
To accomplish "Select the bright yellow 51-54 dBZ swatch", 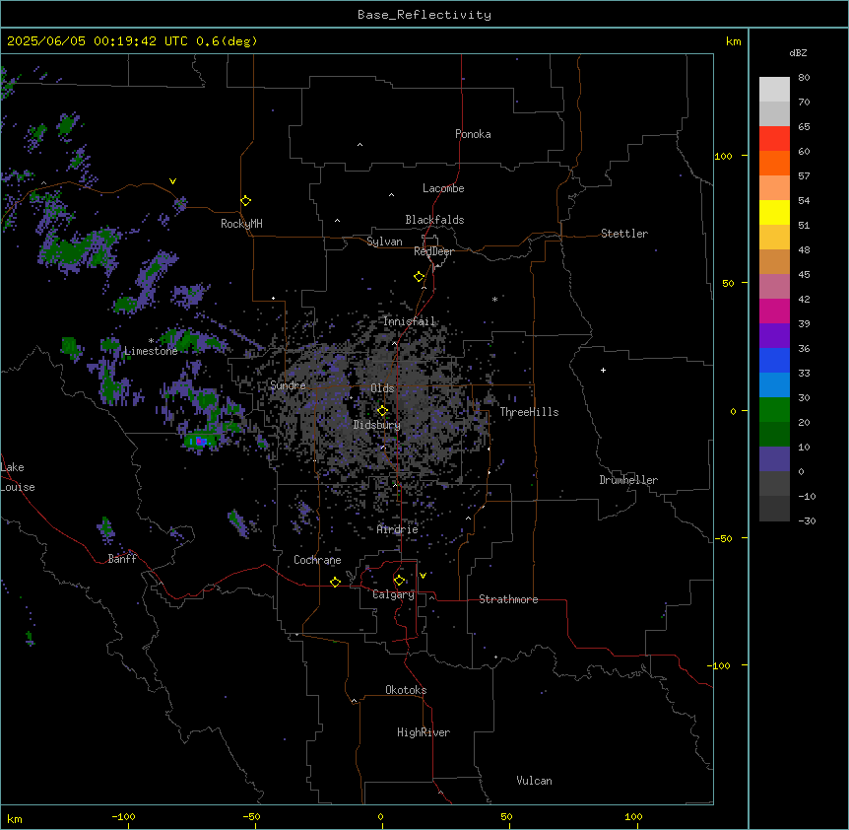I will (x=774, y=212).
